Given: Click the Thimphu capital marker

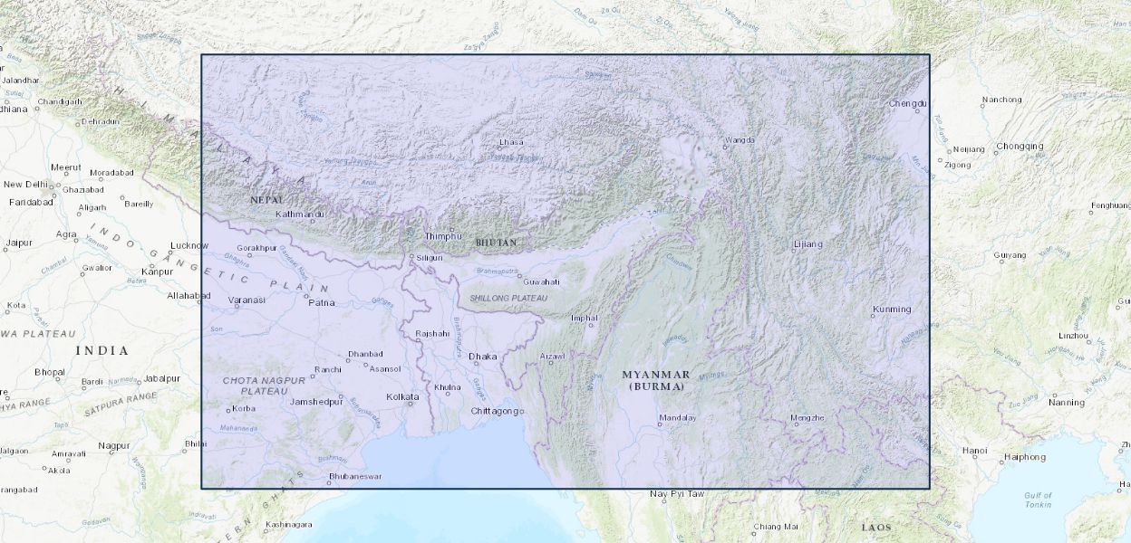Looking at the screenshot, I should 451,230.
